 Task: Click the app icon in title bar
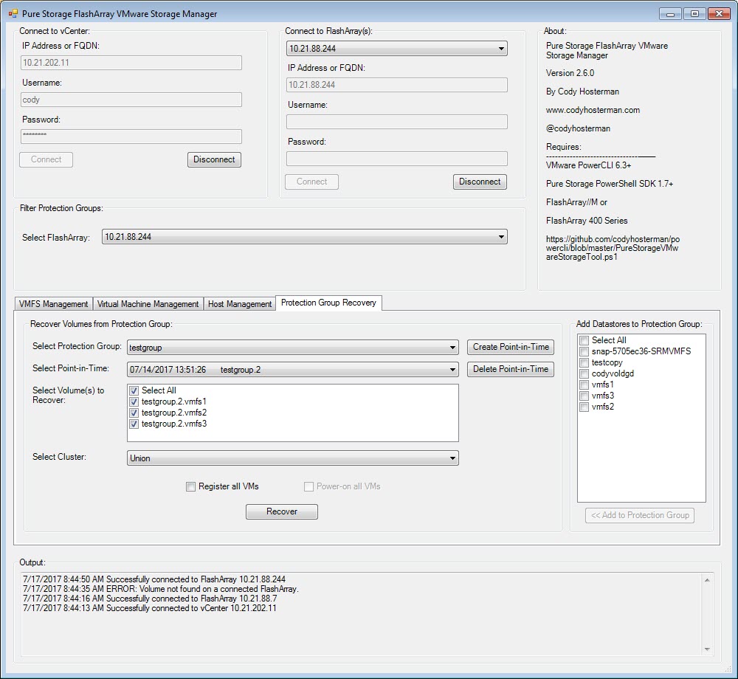point(13,13)
